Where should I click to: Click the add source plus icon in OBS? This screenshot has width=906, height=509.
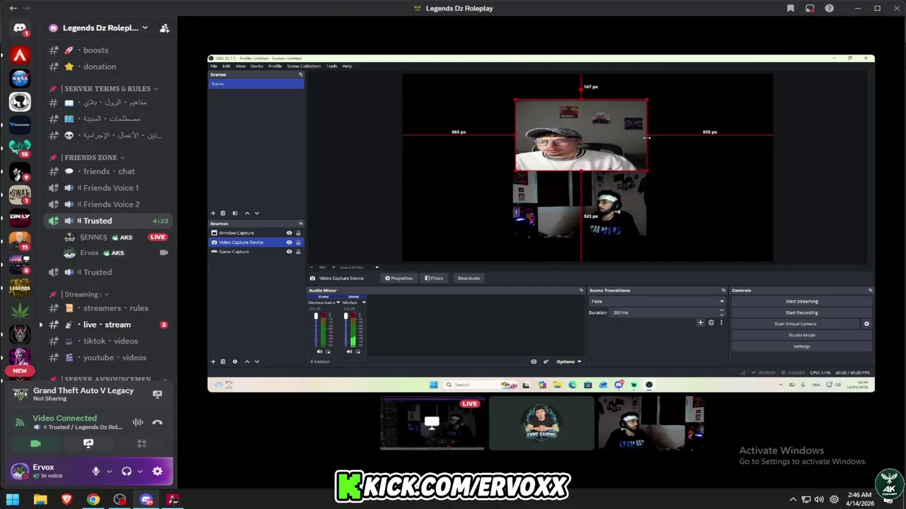pyautogui.click(x=213, y=362)
